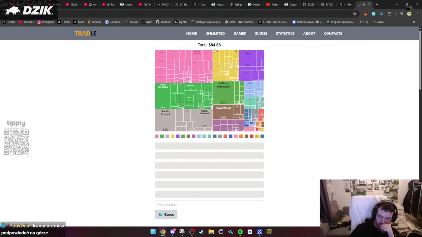Expand the socialfi bookmarks folder
The height and width of the screenshot is (237, 422).
(x=131, y=22)
